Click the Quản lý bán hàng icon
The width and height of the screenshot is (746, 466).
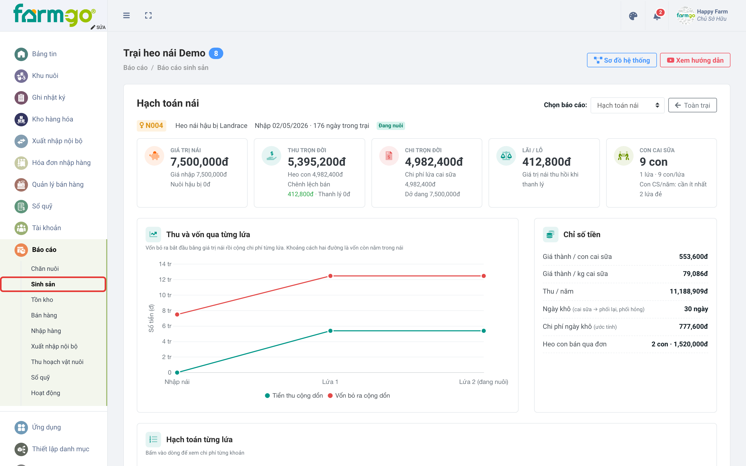(x=21, y=185)
